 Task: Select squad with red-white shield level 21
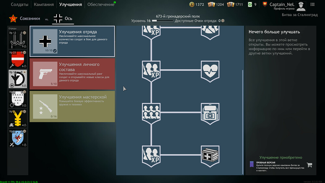[x=18, y=59]
